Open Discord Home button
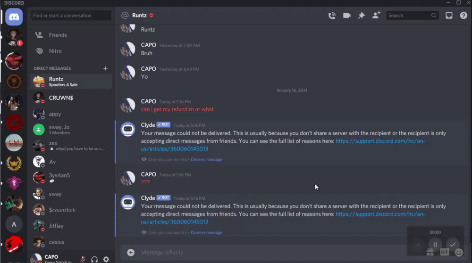 click(x=14, y=17)
